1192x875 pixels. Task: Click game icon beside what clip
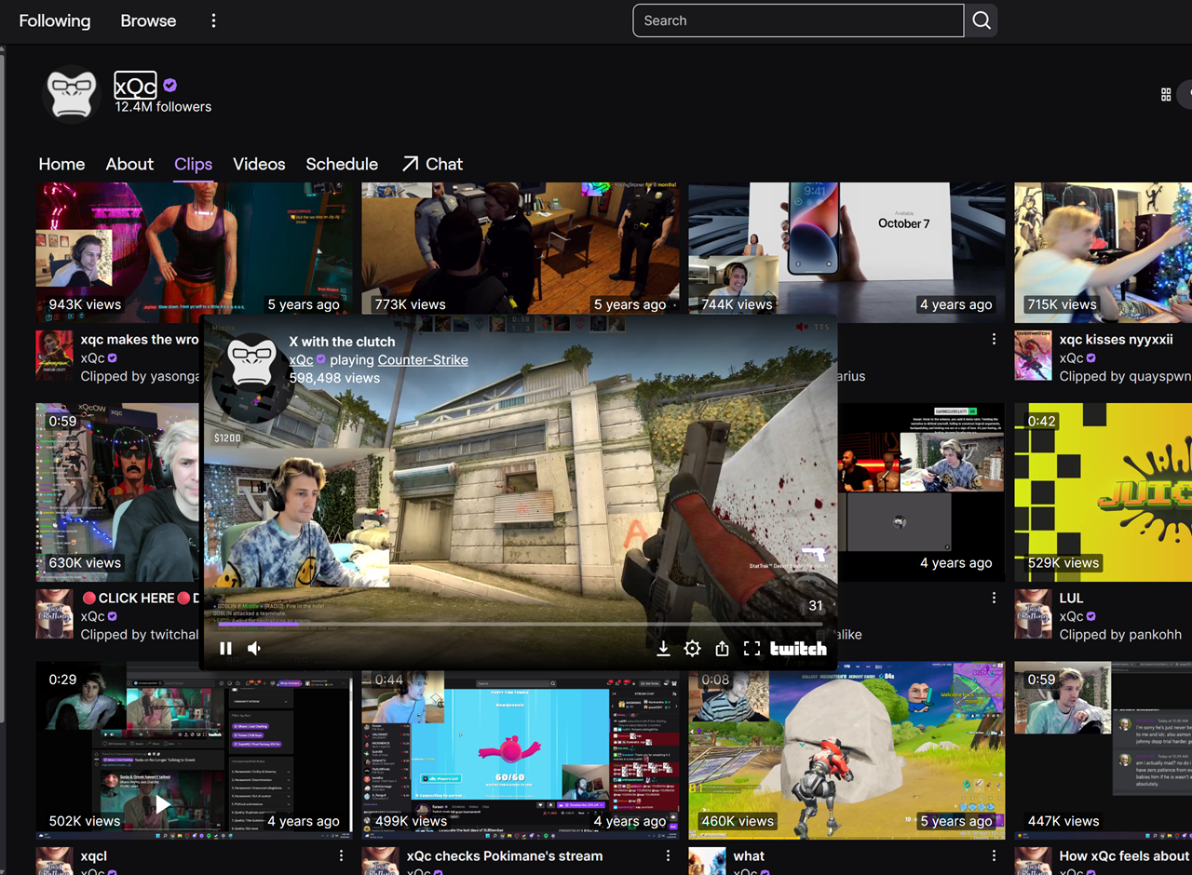[707, 861]
